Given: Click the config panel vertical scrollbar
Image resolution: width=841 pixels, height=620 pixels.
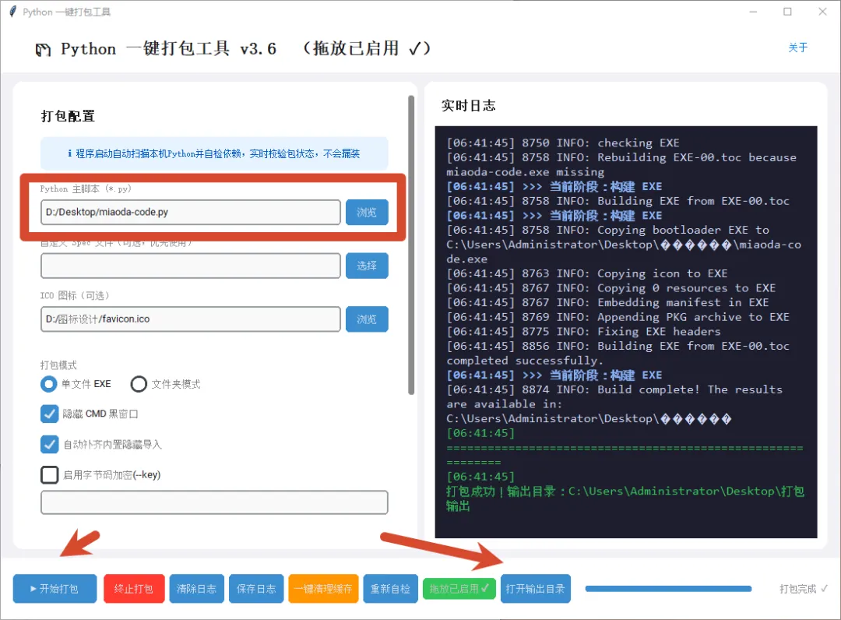Looking at the screenshot, I should [x=411, y=245].
